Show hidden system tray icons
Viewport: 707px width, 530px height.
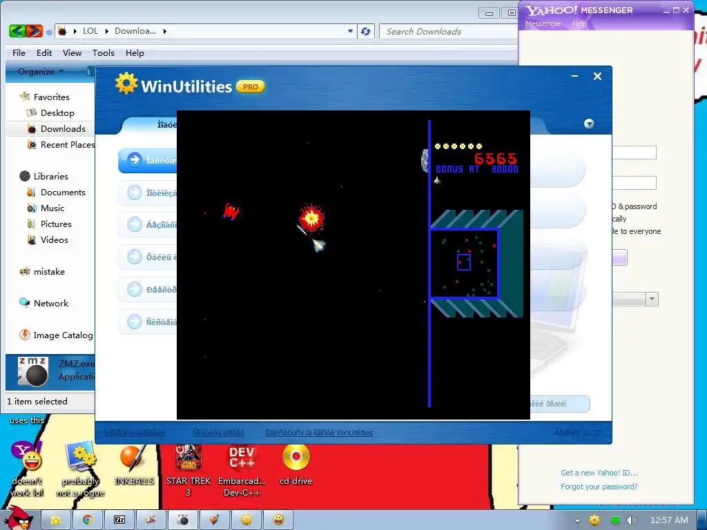tap(578, 520)
